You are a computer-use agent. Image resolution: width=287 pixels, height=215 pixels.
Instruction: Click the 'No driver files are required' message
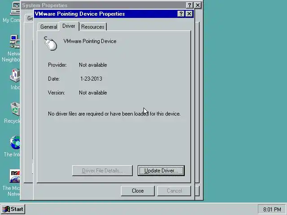(114, 114)
